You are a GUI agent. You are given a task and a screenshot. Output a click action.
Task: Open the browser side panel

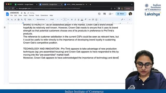click(x=119, y=9)
